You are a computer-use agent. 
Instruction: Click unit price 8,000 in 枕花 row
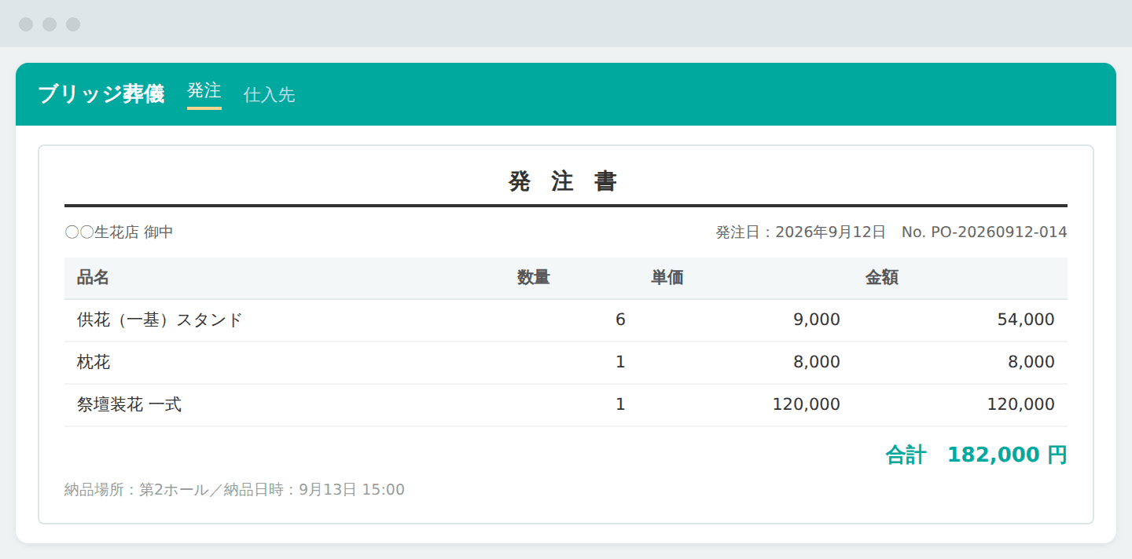(817, 362)
